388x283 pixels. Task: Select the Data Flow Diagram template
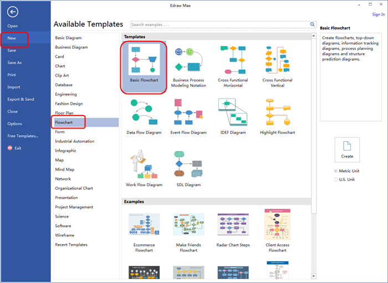pos(144,116)
